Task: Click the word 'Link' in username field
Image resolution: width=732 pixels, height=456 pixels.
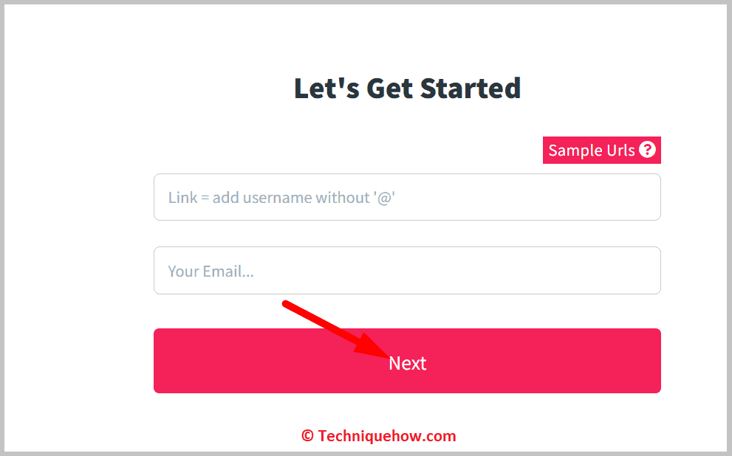Action: pos(182,198)
